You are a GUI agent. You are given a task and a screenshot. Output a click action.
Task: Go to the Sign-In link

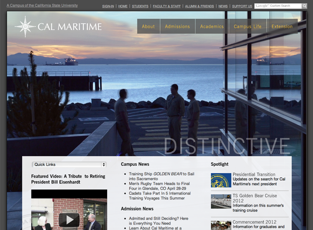[x=108, y=6]
